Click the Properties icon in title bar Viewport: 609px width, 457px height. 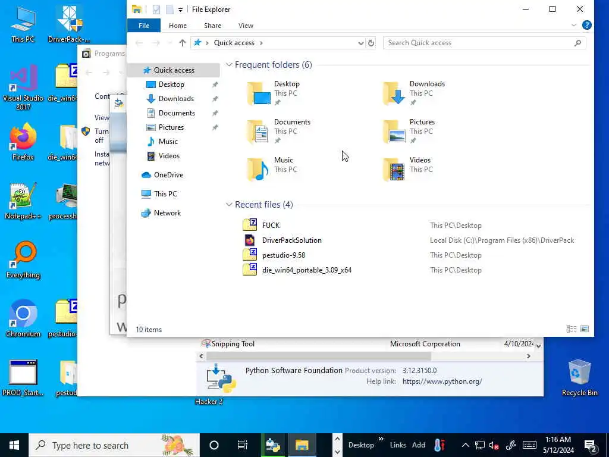156,10
